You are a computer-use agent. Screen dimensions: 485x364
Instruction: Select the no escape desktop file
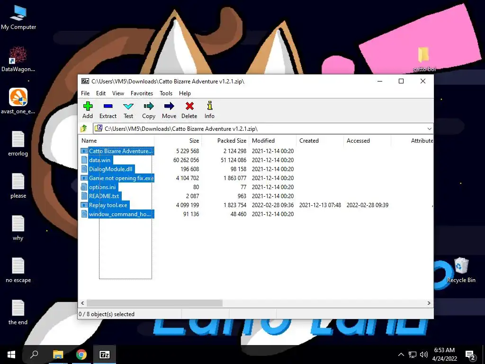(18, 270)
